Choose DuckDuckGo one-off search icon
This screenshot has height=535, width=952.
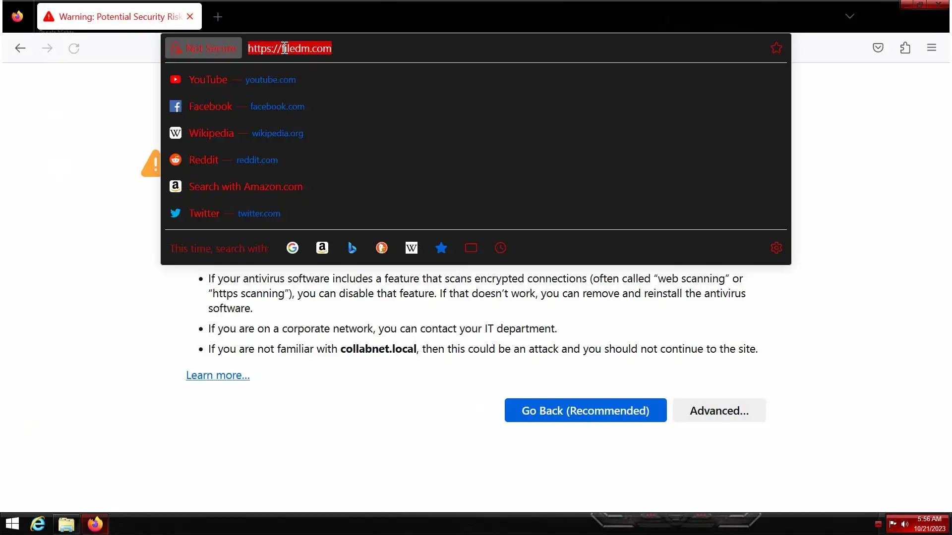click(x=382, y=248)
